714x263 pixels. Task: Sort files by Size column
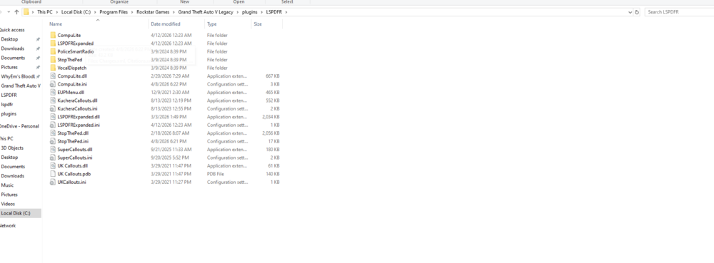click(x=258, y=24)
